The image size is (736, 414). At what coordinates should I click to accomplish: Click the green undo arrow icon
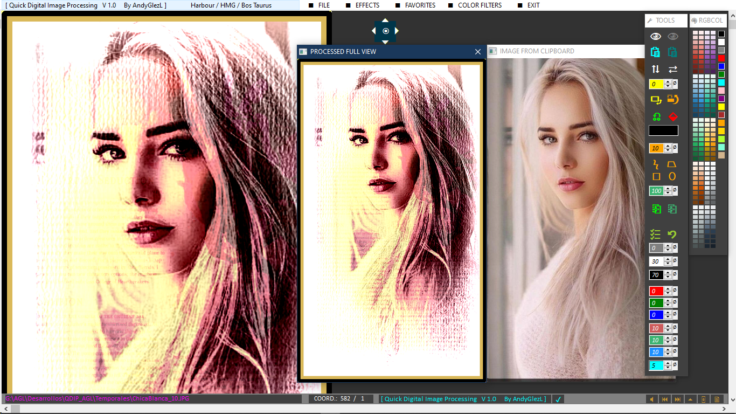coord(672,234)
